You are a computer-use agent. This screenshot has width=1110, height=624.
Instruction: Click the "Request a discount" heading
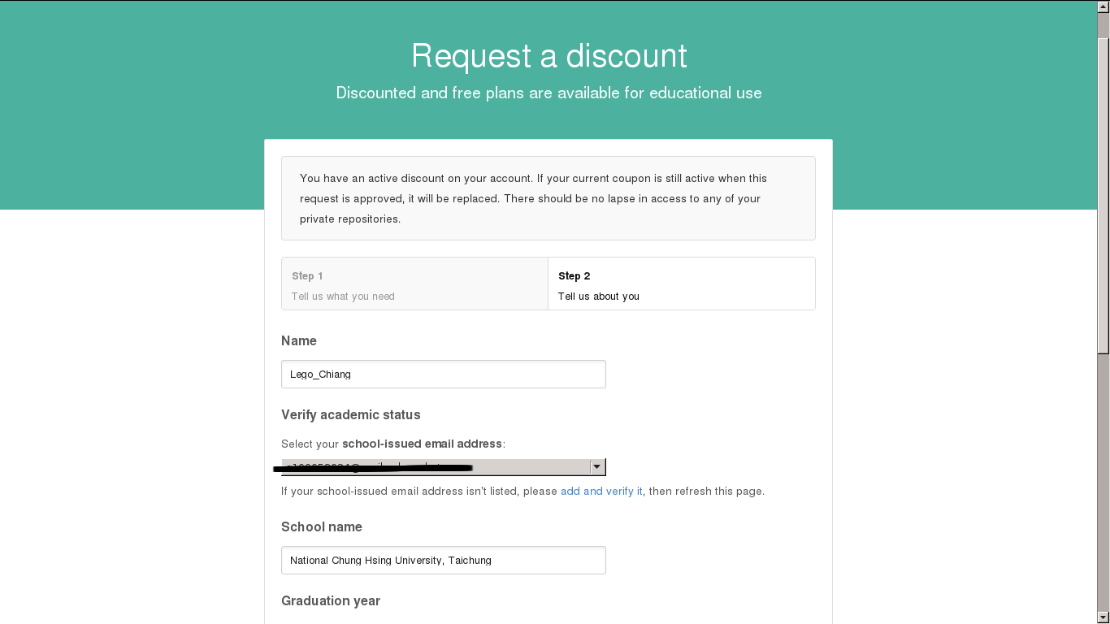tap(549, 56)
